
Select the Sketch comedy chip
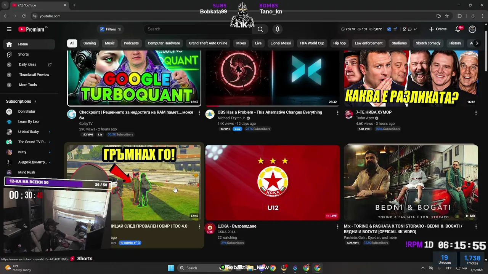[x=428, y=43]
